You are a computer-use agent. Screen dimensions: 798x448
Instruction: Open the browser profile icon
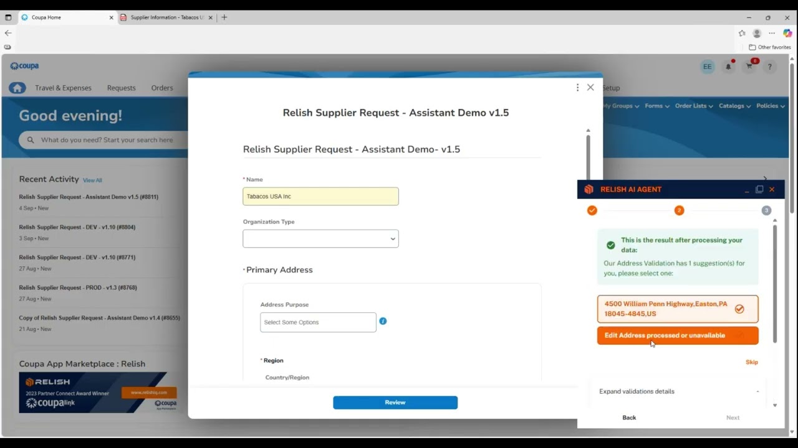[757, 34]
